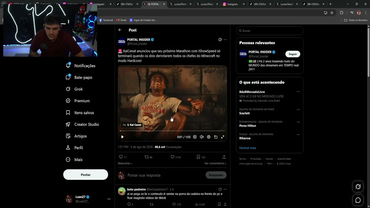370x208 pixels.
Task: Open the Facebook bookmark
Action: point(106,20)
